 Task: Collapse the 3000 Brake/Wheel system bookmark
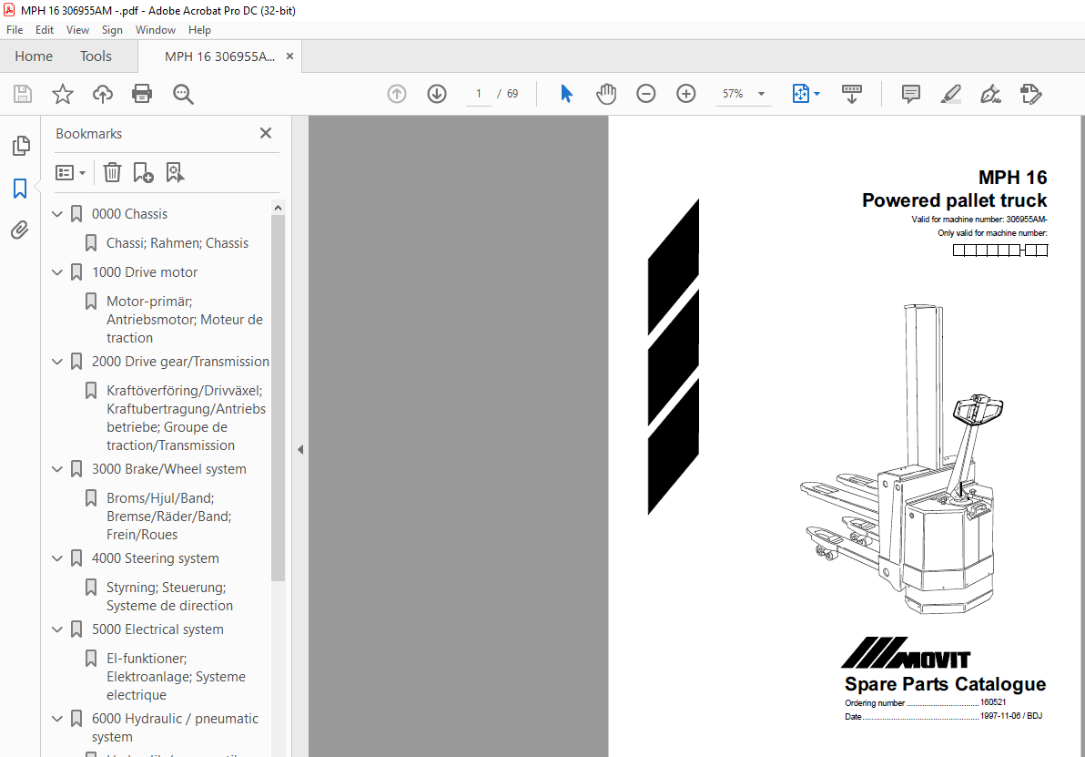point(57,469)
